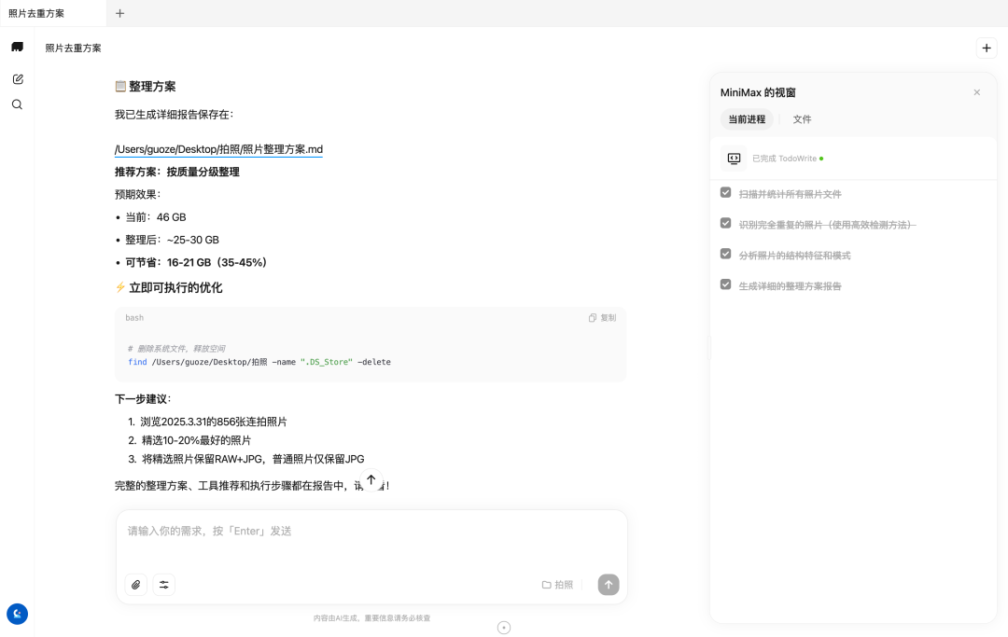The image size is (1008, 637).
Task: Click the scroll-to-top arrow above the input
Action: point(371,479)
